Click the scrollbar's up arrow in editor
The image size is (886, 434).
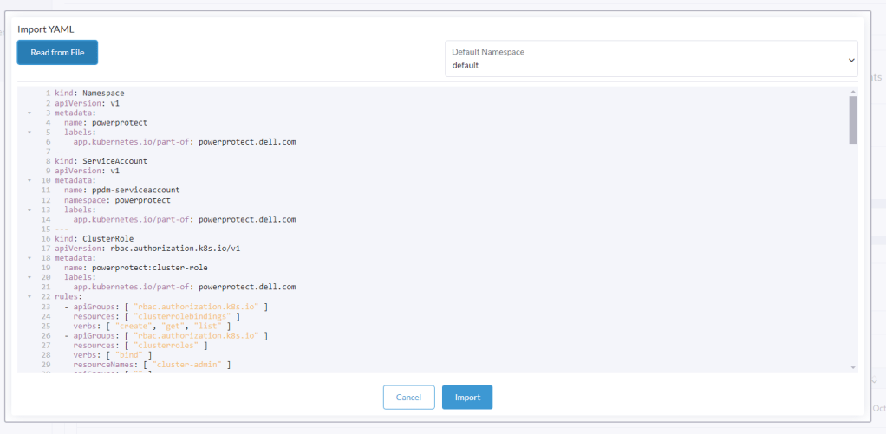tap(853, 91)
